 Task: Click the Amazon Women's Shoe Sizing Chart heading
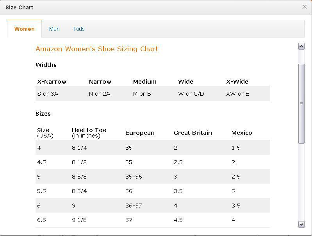pyautogui.click(x=97, y=49)
